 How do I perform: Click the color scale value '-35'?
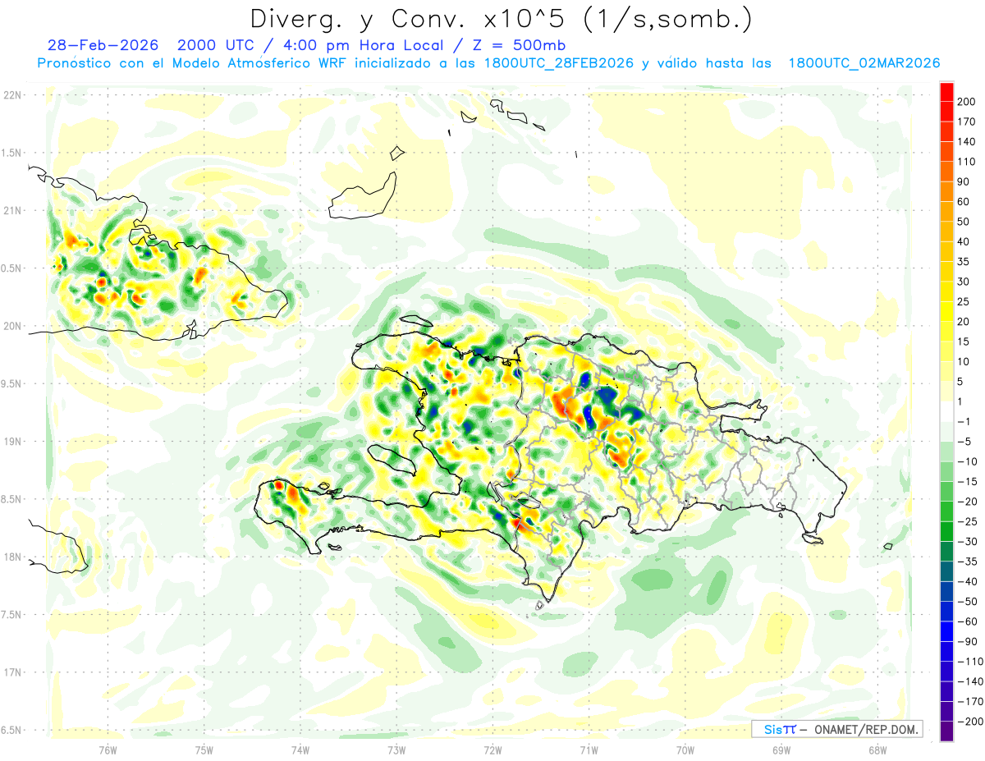(967, 562)
